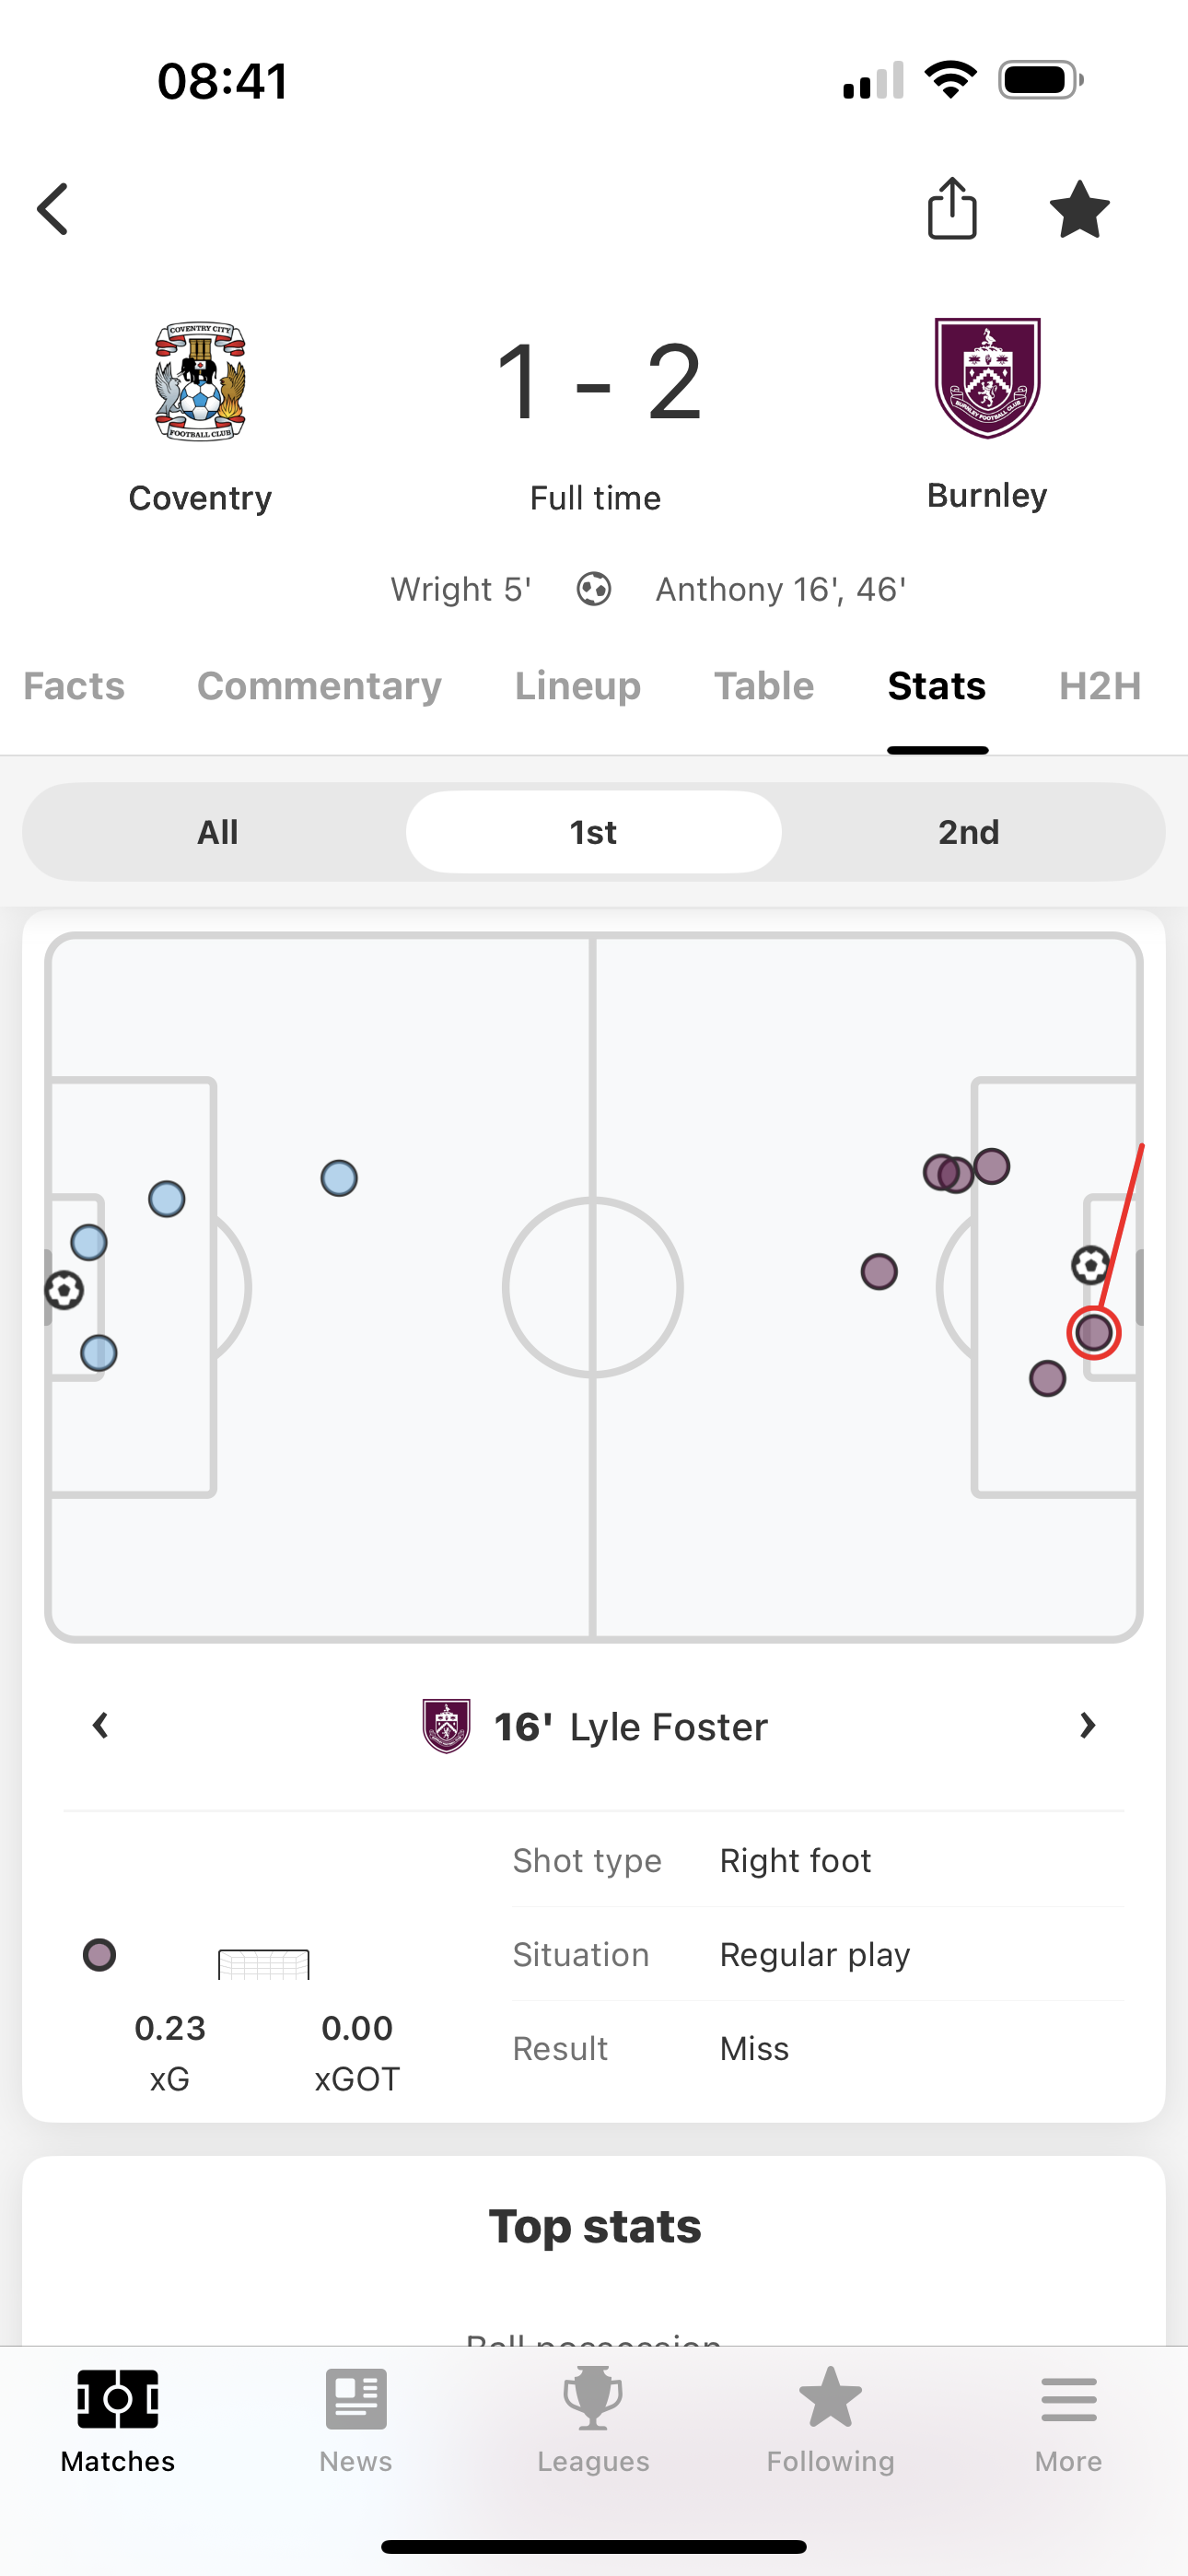The image size is (1188, 2576).
Task: Select the 1st half filter
Action: tap(593, 832)
